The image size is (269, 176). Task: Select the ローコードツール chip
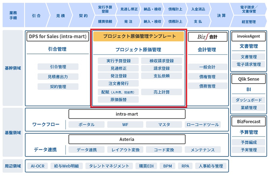[203, 125]
